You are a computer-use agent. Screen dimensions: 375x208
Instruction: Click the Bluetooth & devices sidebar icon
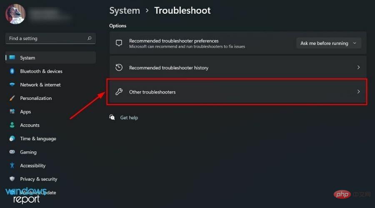[x=12, y=71]
